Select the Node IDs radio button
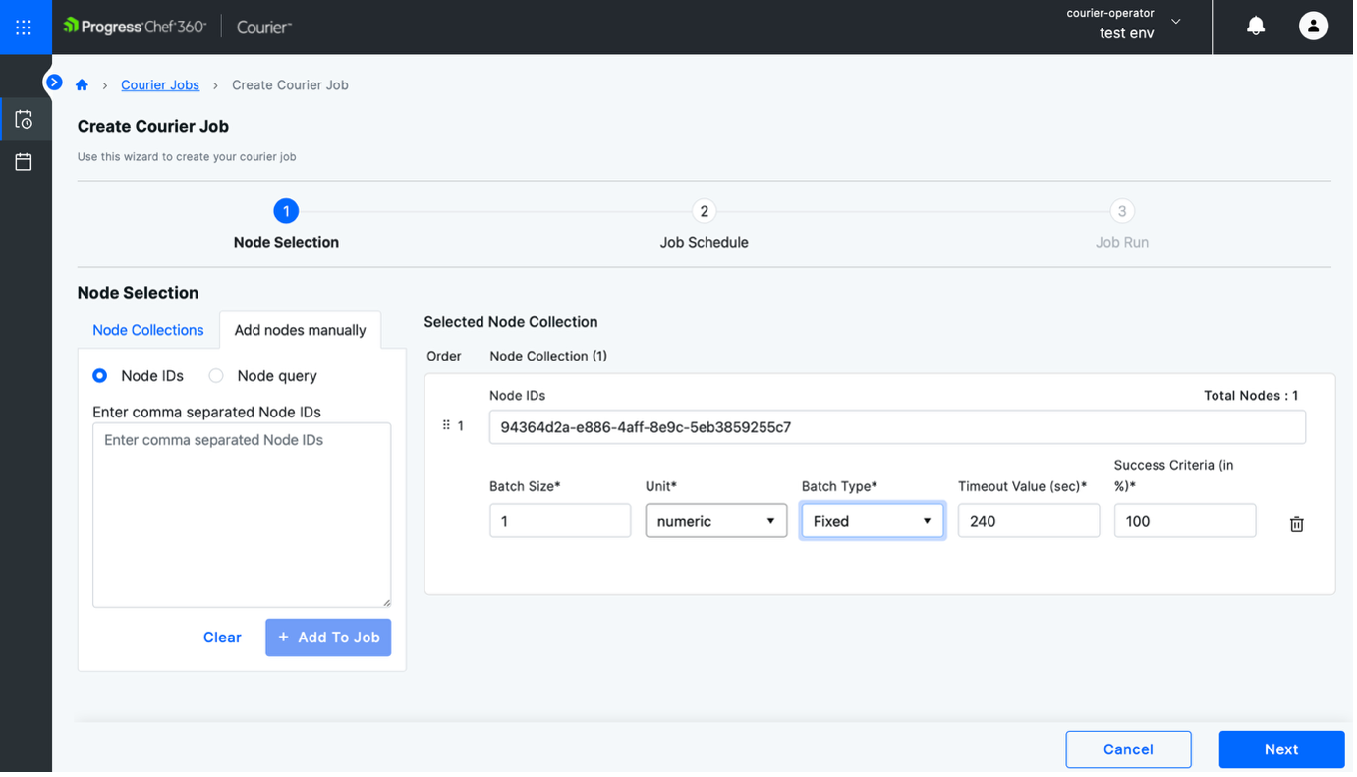The height and width of the screenshot is (777, 1357). [x=100, y=376]
